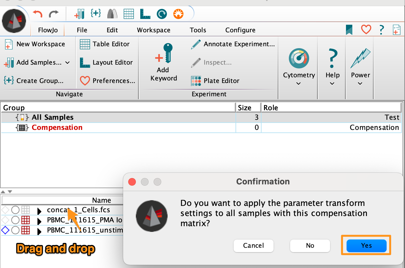Click the heart Preferences icon at top right

pos(366,30)
